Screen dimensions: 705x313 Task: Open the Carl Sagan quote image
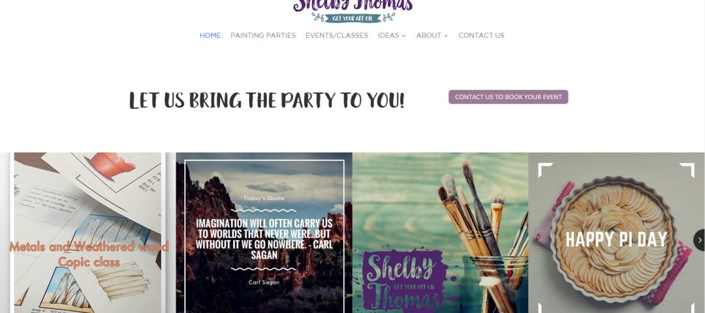pos(264,233)
